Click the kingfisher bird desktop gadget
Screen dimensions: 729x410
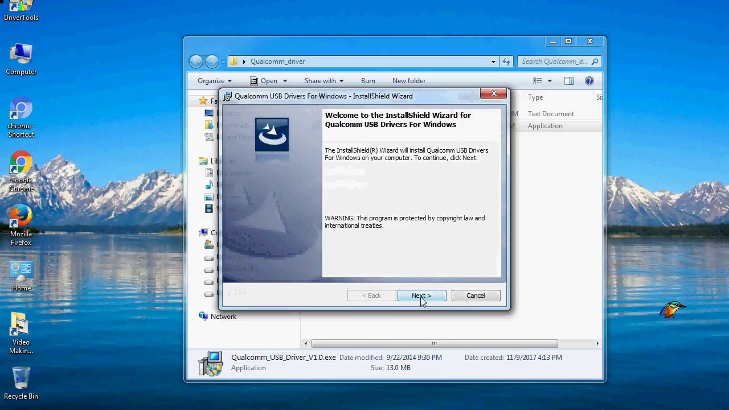pyautogui.click(x=673, y=310)
